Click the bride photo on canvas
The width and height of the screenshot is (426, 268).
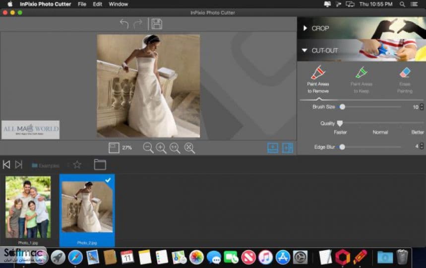tap(148, 86)
